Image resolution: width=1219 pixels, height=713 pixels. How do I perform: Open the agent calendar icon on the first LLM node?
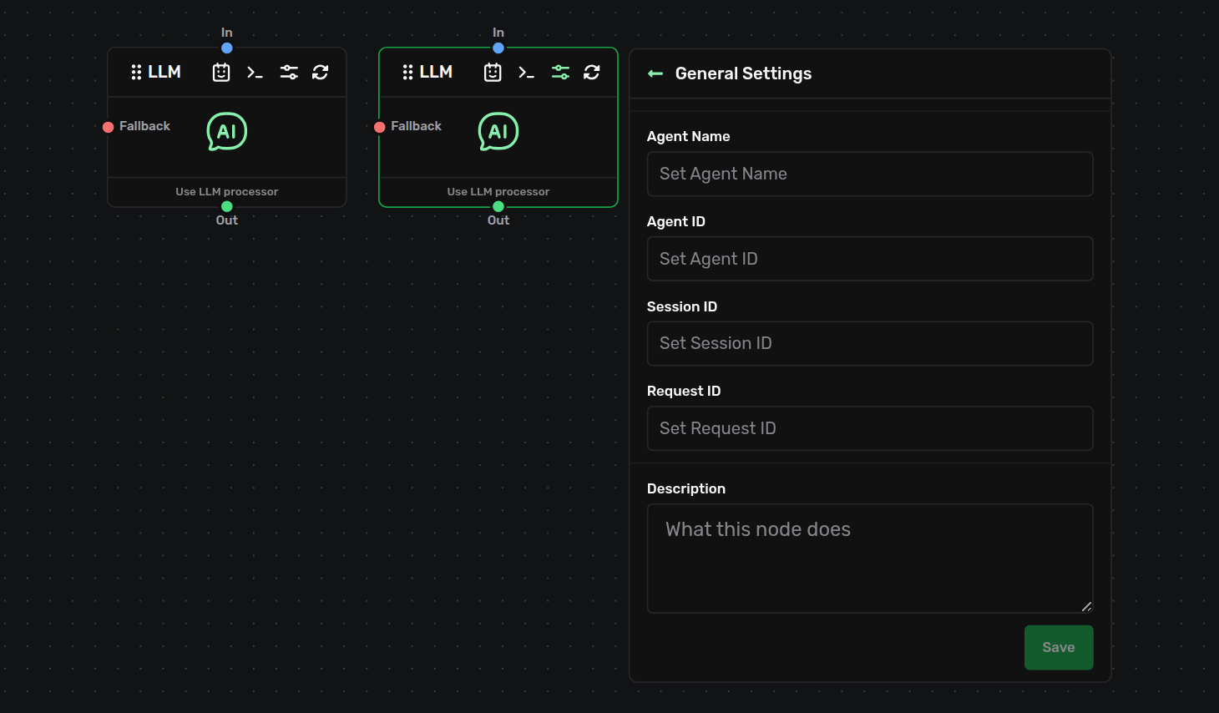(221, 73)
